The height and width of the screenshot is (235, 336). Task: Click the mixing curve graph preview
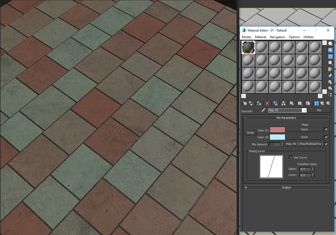[271, 167]
